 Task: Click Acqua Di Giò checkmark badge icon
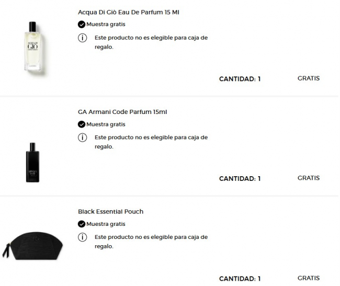pyautogui.click(x=81, y=24)
